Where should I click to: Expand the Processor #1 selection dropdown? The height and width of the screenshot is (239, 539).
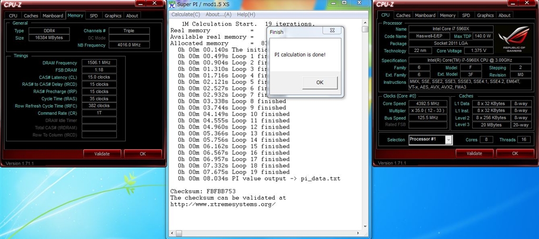pyautogui.click(x=448, y=140)
